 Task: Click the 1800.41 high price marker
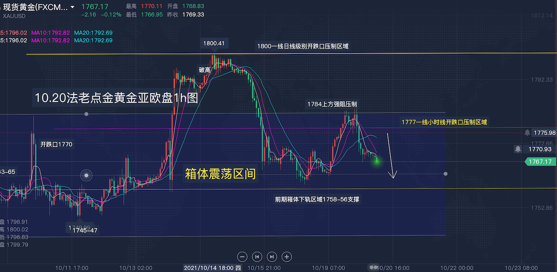[213, 43]
